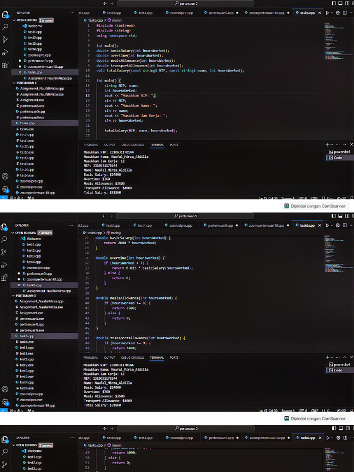Open the Search view in the second VS Code window
This screenshot has height=472, width=354.
pos(4,240)
